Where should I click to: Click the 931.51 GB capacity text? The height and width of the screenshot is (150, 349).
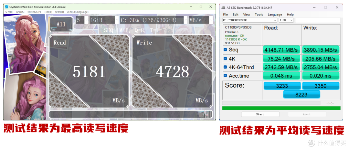[x=232, y=43]
